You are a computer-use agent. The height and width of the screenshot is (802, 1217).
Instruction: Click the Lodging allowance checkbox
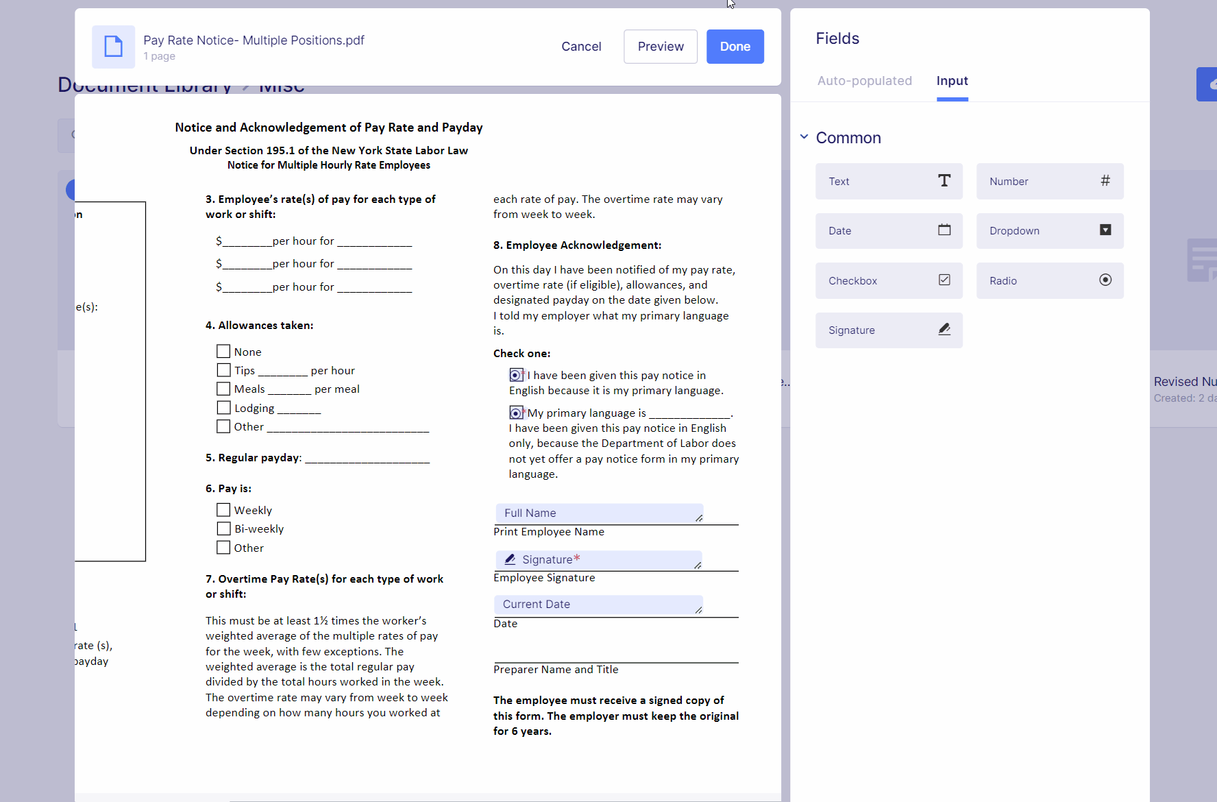[223, 407]
